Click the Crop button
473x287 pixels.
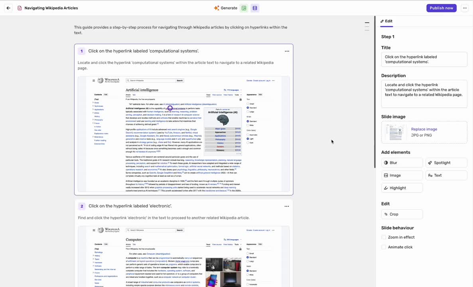402,214
